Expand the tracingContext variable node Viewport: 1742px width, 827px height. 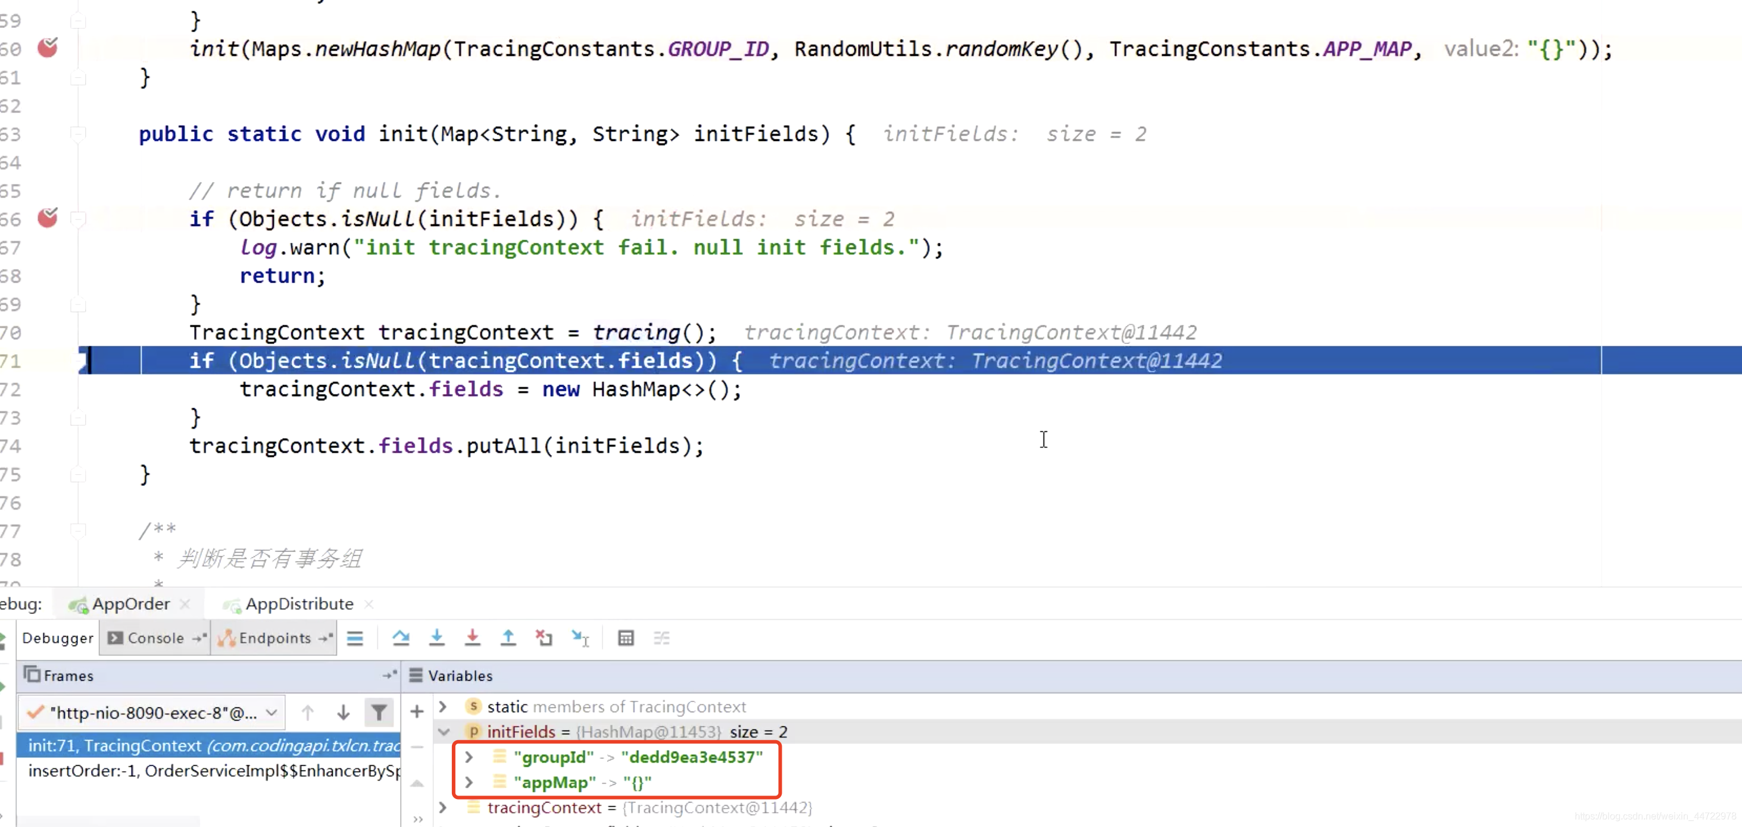[444, 807]
